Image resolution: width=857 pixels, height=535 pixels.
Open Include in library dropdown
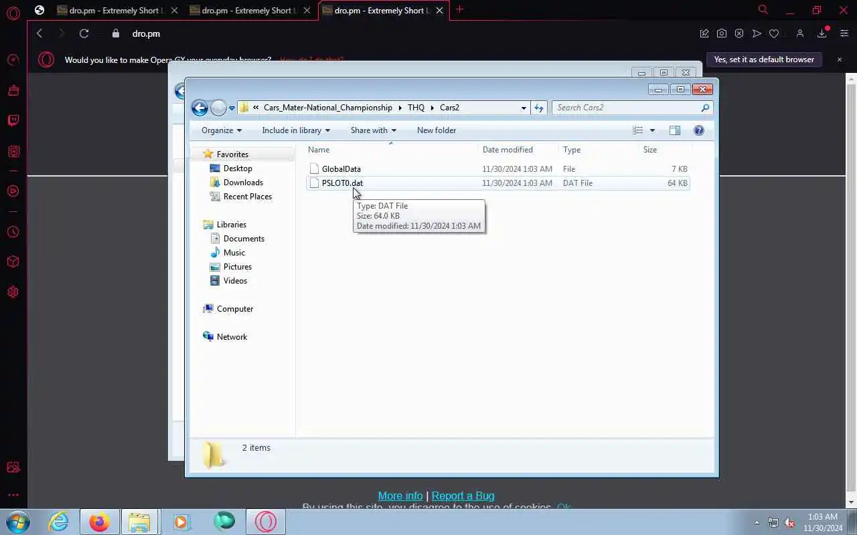point(296,130)
